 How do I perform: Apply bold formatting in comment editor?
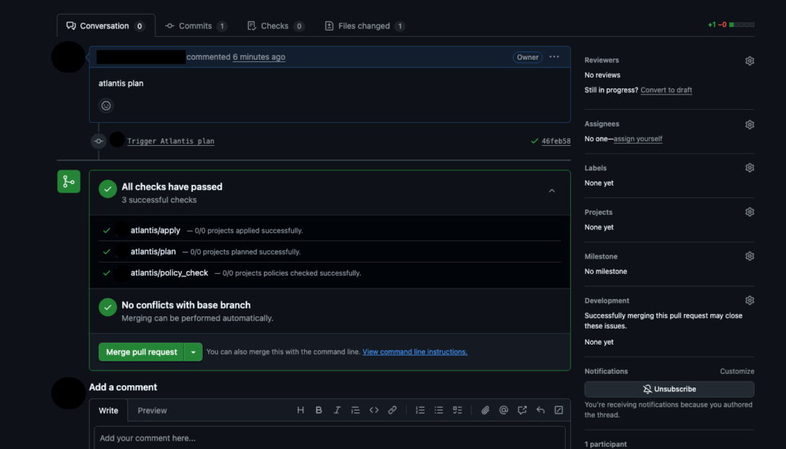coord(319,410)
